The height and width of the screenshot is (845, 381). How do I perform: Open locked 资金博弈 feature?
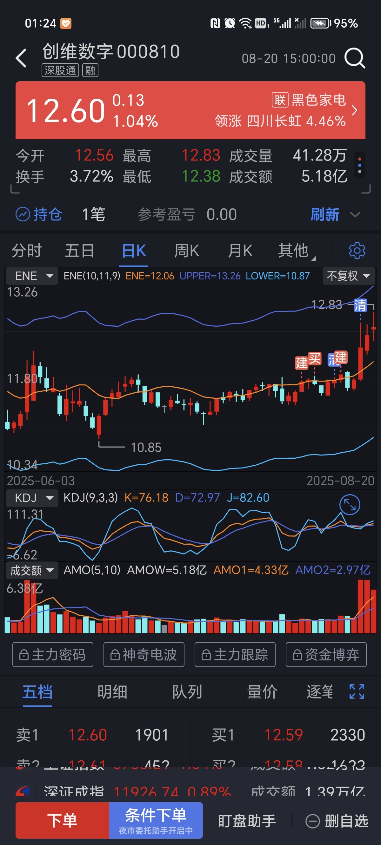click(326, 655)
